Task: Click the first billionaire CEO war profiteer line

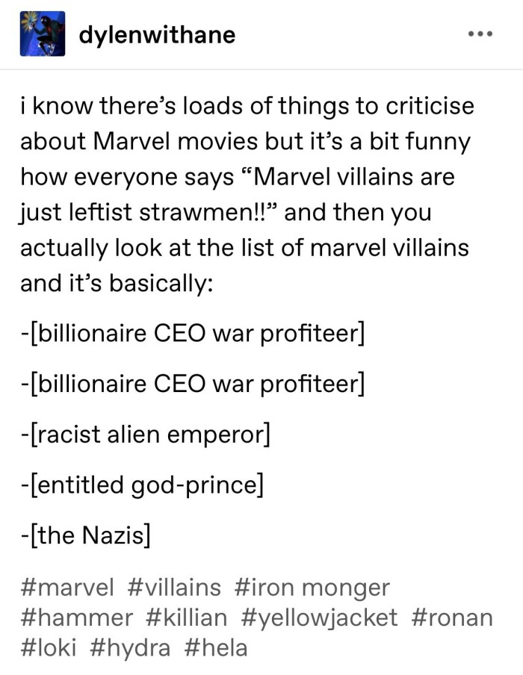Action: coord(192,332)
